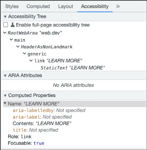The height and width of the screenshot is (150, 147).
Task: Collapse the HeaderAsNonLandmark node chevron
Action: tap(18, 47)
